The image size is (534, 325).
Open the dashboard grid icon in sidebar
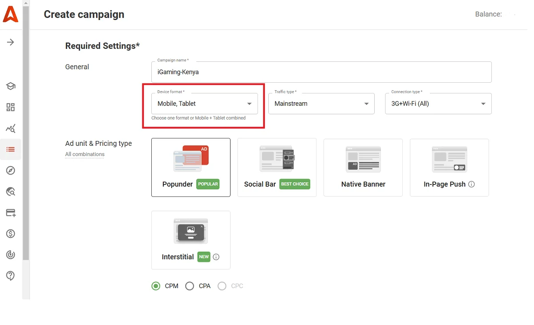pos(11,107)
